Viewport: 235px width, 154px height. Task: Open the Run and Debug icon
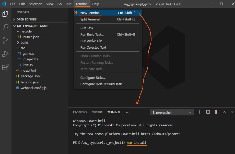(5, 54)
